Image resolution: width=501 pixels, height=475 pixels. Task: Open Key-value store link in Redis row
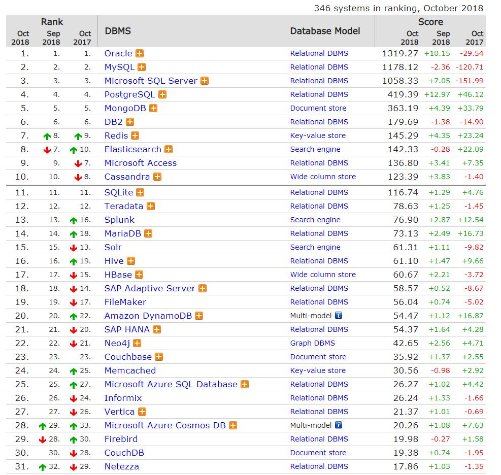pyautogui.click(x=318, y=136)
